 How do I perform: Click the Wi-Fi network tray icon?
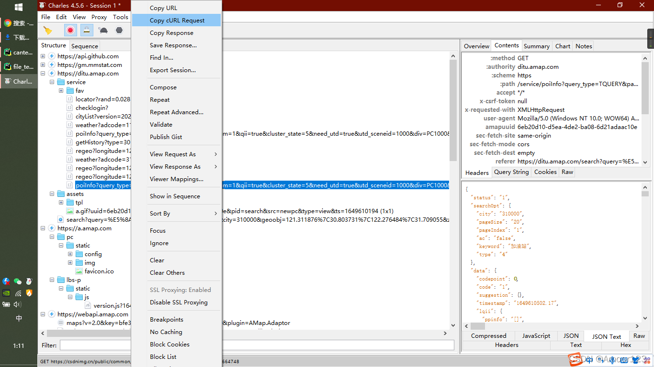(x=18, y=293)
